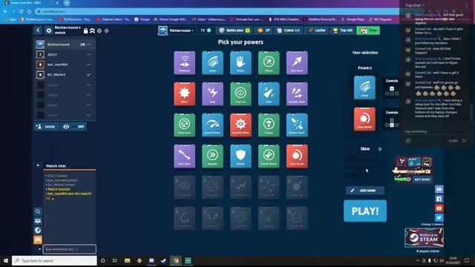
Task: Open Task View on the taskbar
Action: point(114,260)
